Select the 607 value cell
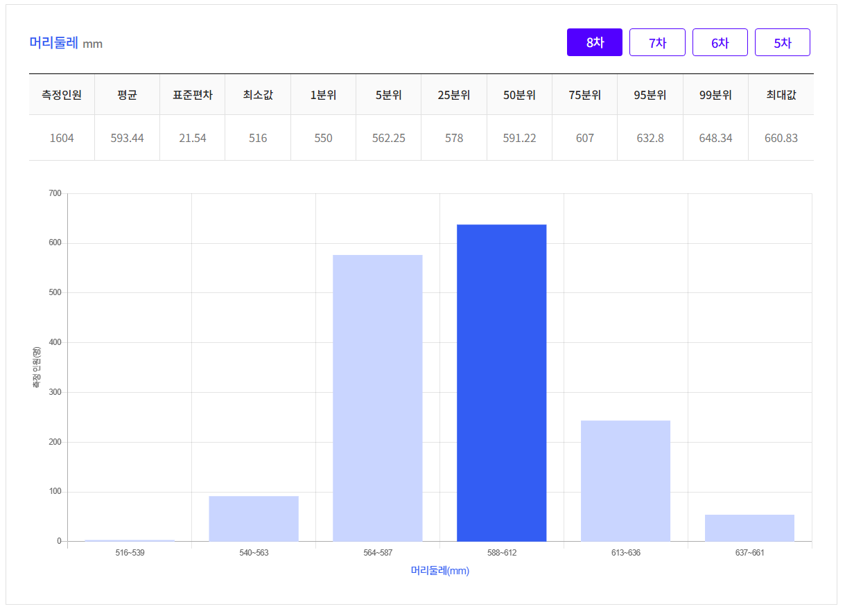 (x=585, y=138)
